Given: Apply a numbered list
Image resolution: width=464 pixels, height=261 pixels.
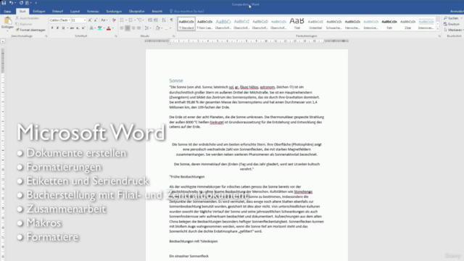Looking at the screenshot, I should pyautogui.click(x=130, y=20).
